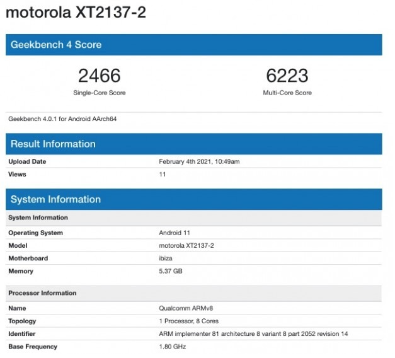Image resolution: width=395 pixels, height=358 pixels.
Task: Select the multi-core score 6223
Action: click(287, 76)
